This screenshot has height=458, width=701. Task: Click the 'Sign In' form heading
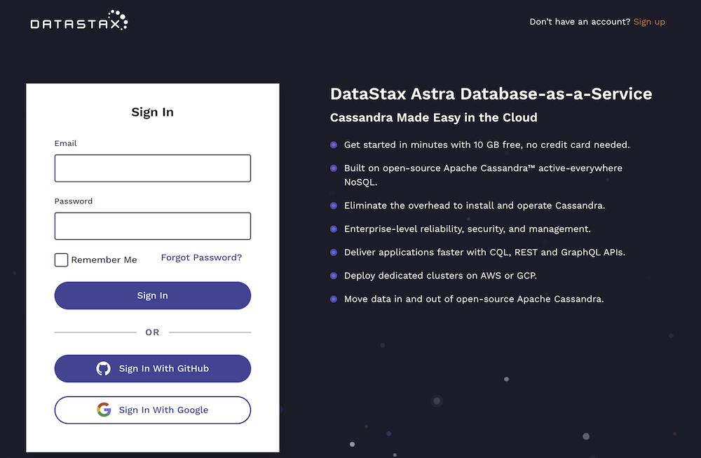pos(152,112)
